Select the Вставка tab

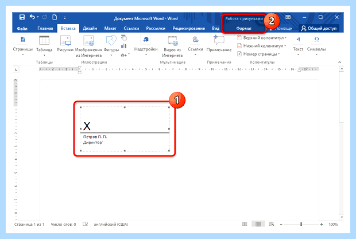coord(68,28)
